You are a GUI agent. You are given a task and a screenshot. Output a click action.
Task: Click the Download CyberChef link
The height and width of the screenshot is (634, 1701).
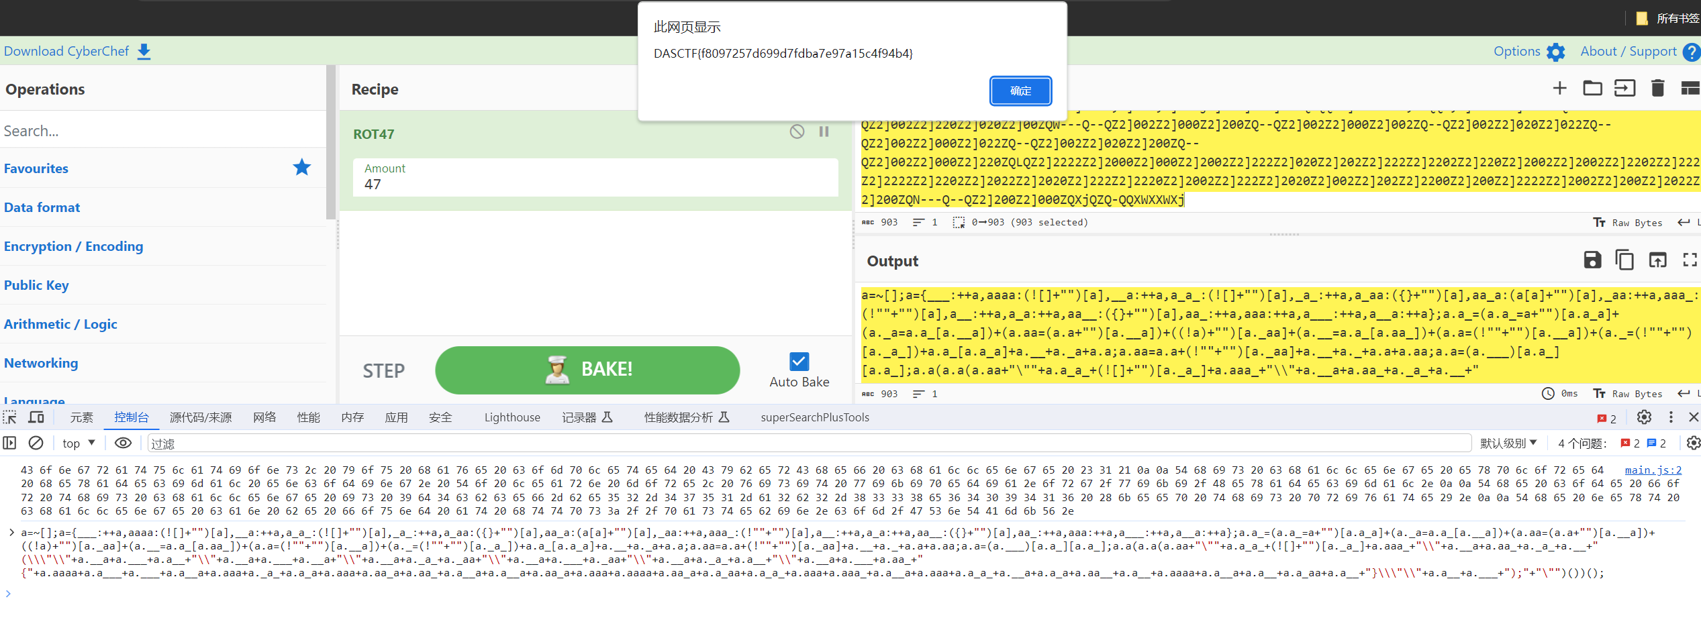point(66,52)
